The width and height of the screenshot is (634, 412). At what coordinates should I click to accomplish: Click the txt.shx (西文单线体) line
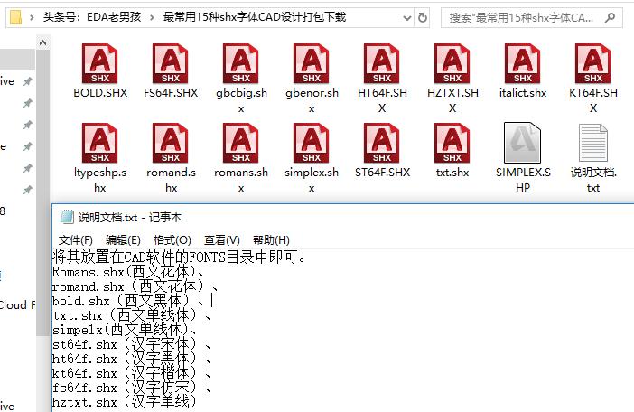(x=132, y=315)
